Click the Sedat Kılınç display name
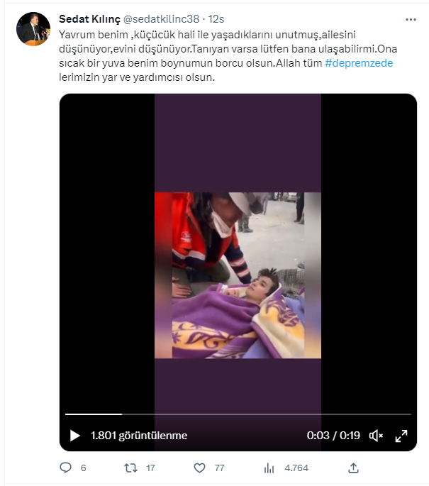 coord(89,19)
